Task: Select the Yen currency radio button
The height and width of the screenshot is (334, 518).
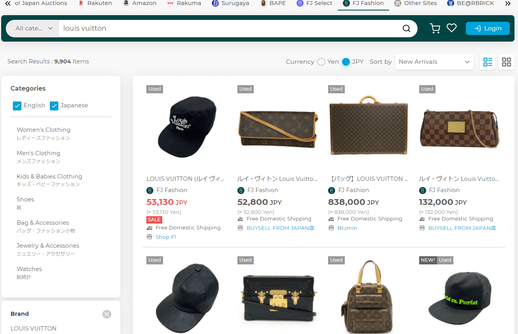Action: 321,62
